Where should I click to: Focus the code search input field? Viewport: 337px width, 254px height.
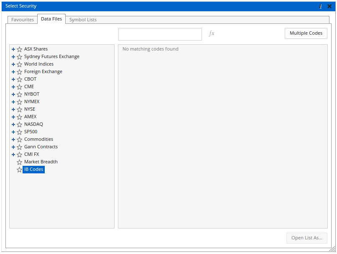[x=160, y=34]
